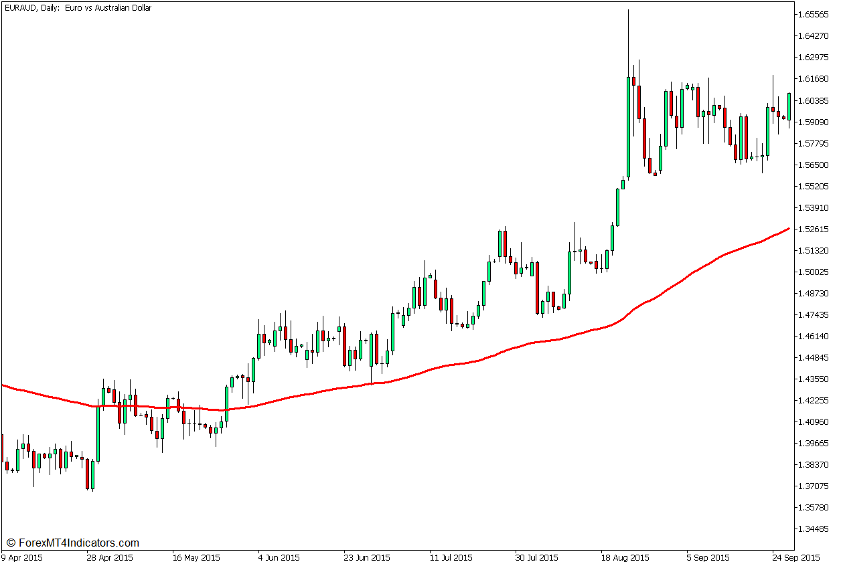Click the 1.65565 price level label
Screen dimensions: 841x566
click(814, 14)
